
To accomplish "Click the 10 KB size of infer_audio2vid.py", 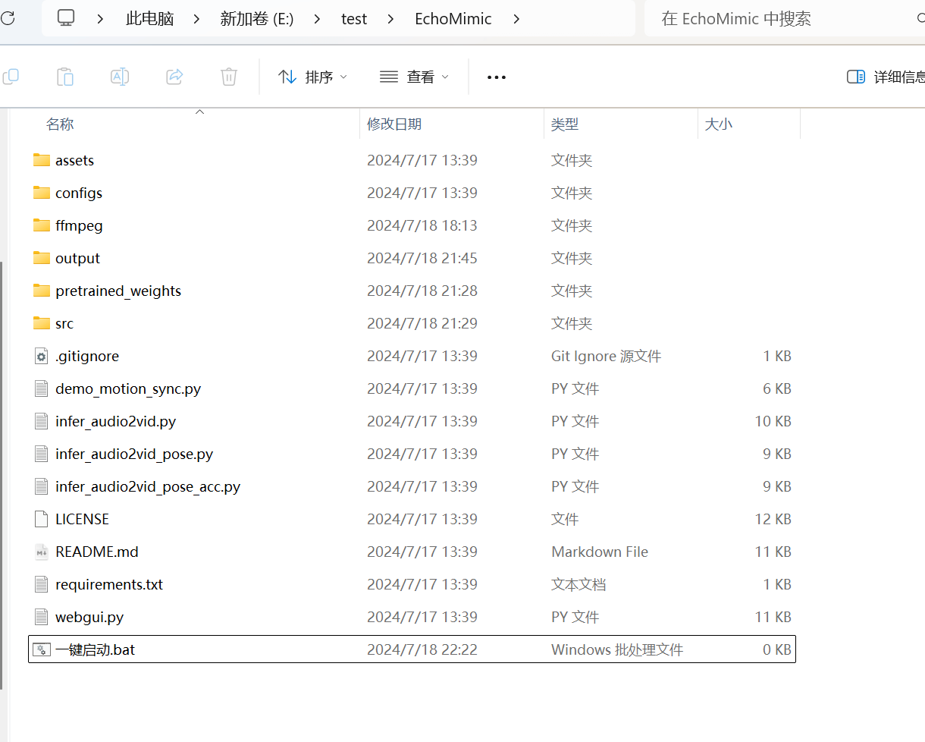I will coord(773,421).
